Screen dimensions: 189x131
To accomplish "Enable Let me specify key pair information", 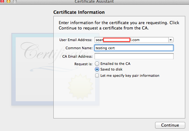I will [97, 76].
